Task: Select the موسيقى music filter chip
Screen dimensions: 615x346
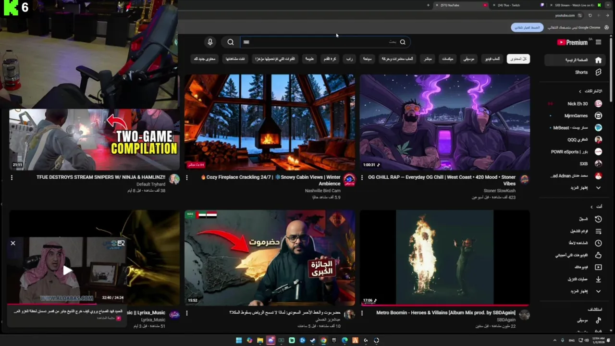Action: [468, 59]
